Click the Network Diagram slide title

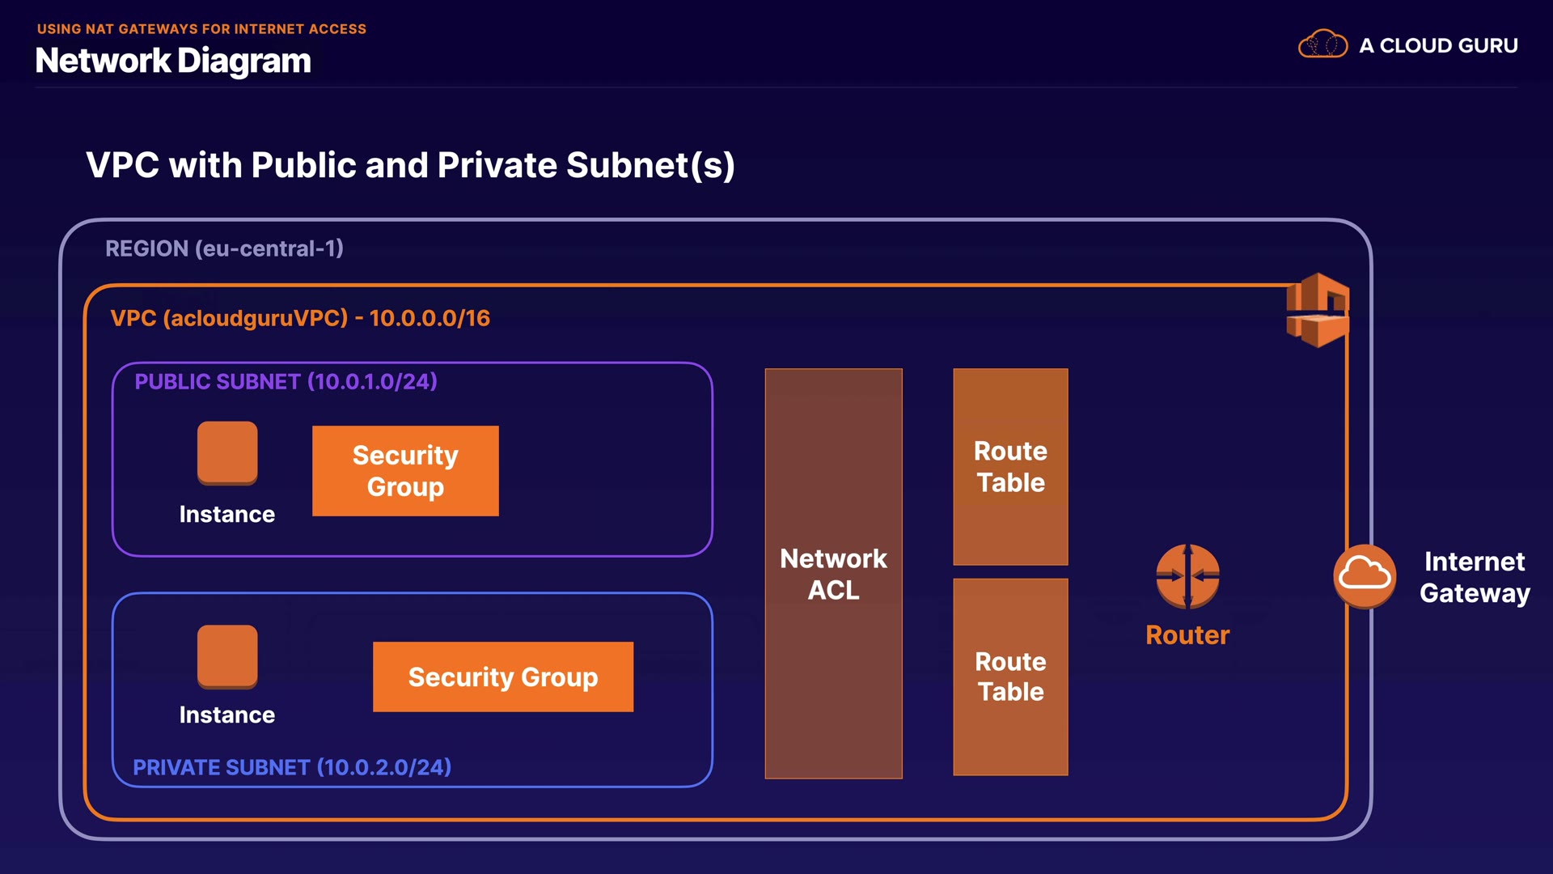tap(173, 62)
